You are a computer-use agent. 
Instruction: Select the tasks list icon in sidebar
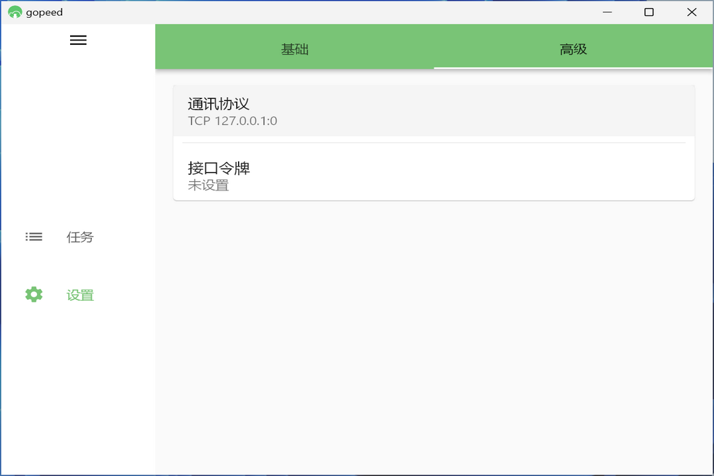point(34,237)
